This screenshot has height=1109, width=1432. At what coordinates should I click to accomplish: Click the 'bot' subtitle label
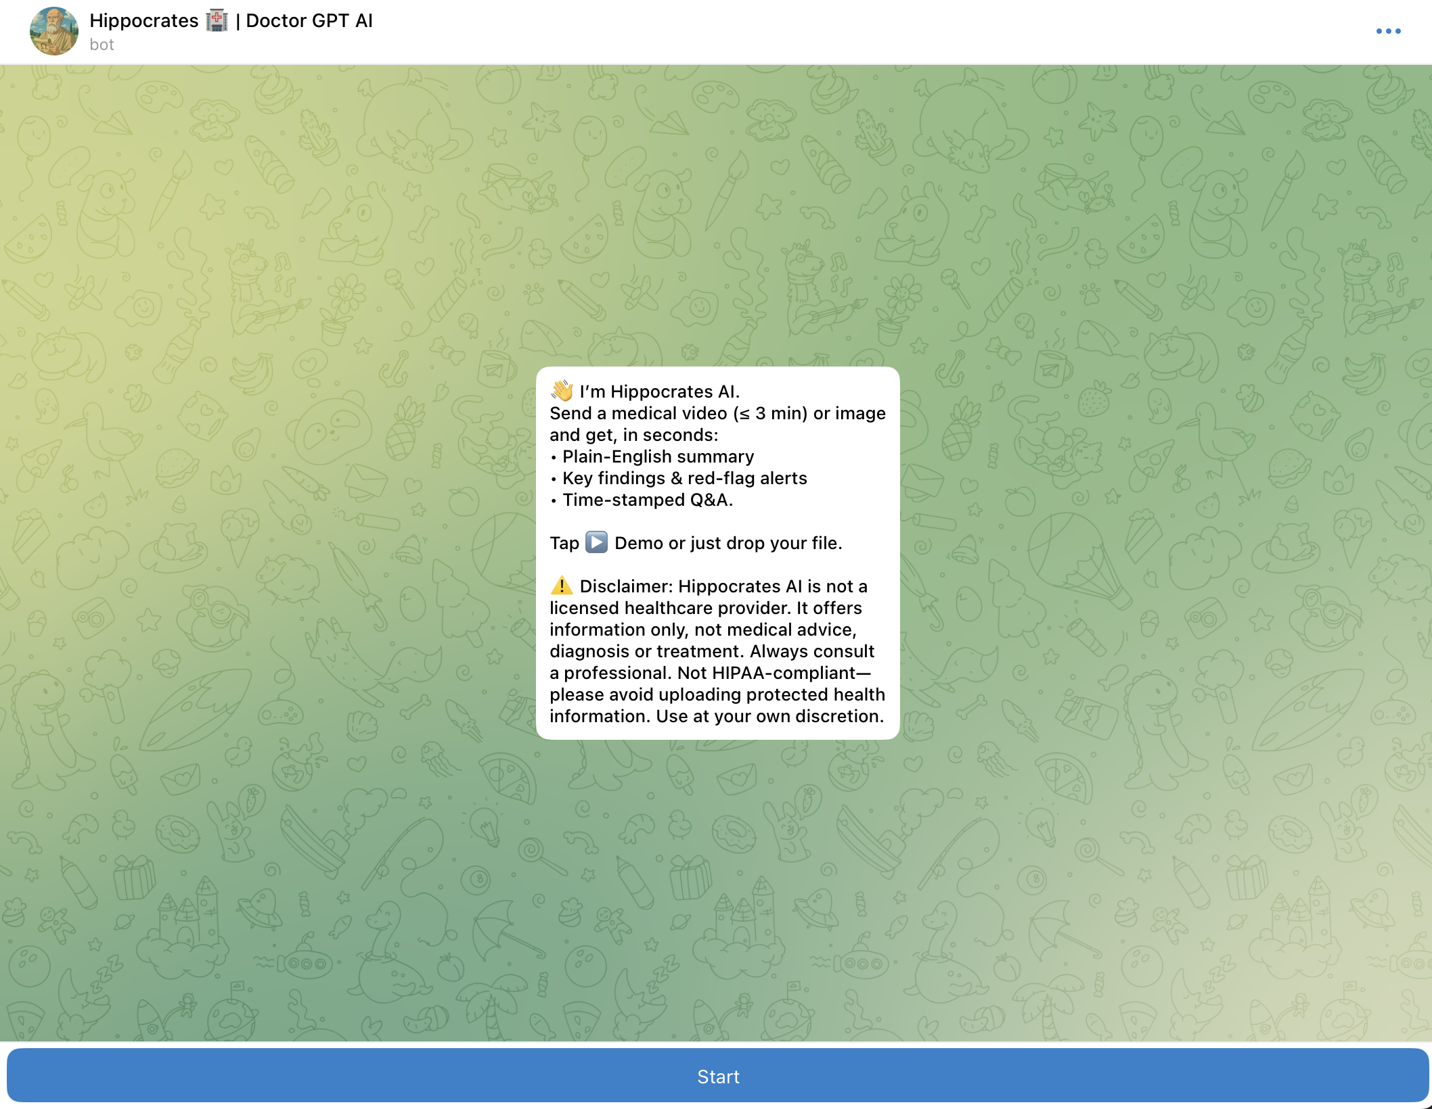click(102, 45)
